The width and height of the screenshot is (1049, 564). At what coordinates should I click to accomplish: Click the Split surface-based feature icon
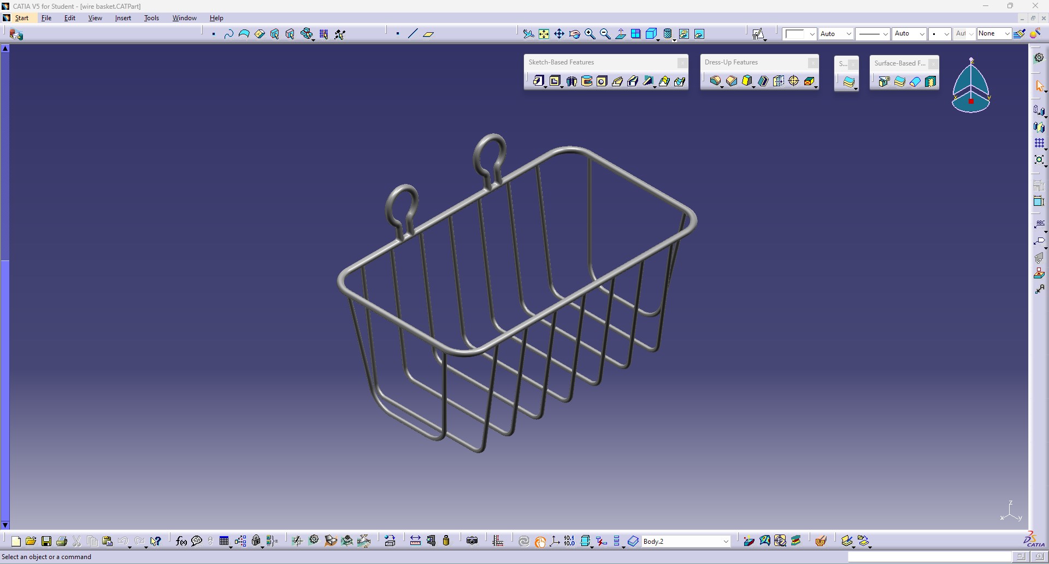coord(884,82)
